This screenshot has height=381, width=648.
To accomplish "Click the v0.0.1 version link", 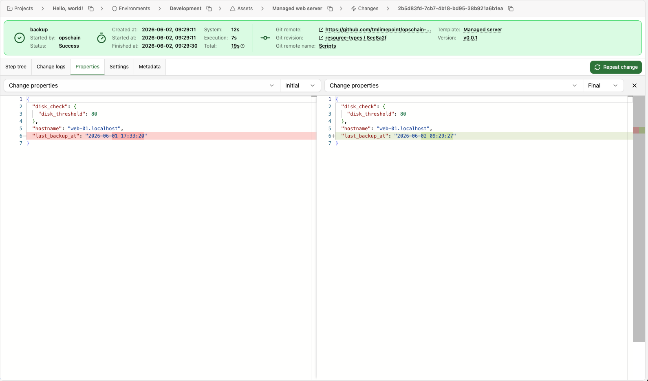I will tap(470, 38).
